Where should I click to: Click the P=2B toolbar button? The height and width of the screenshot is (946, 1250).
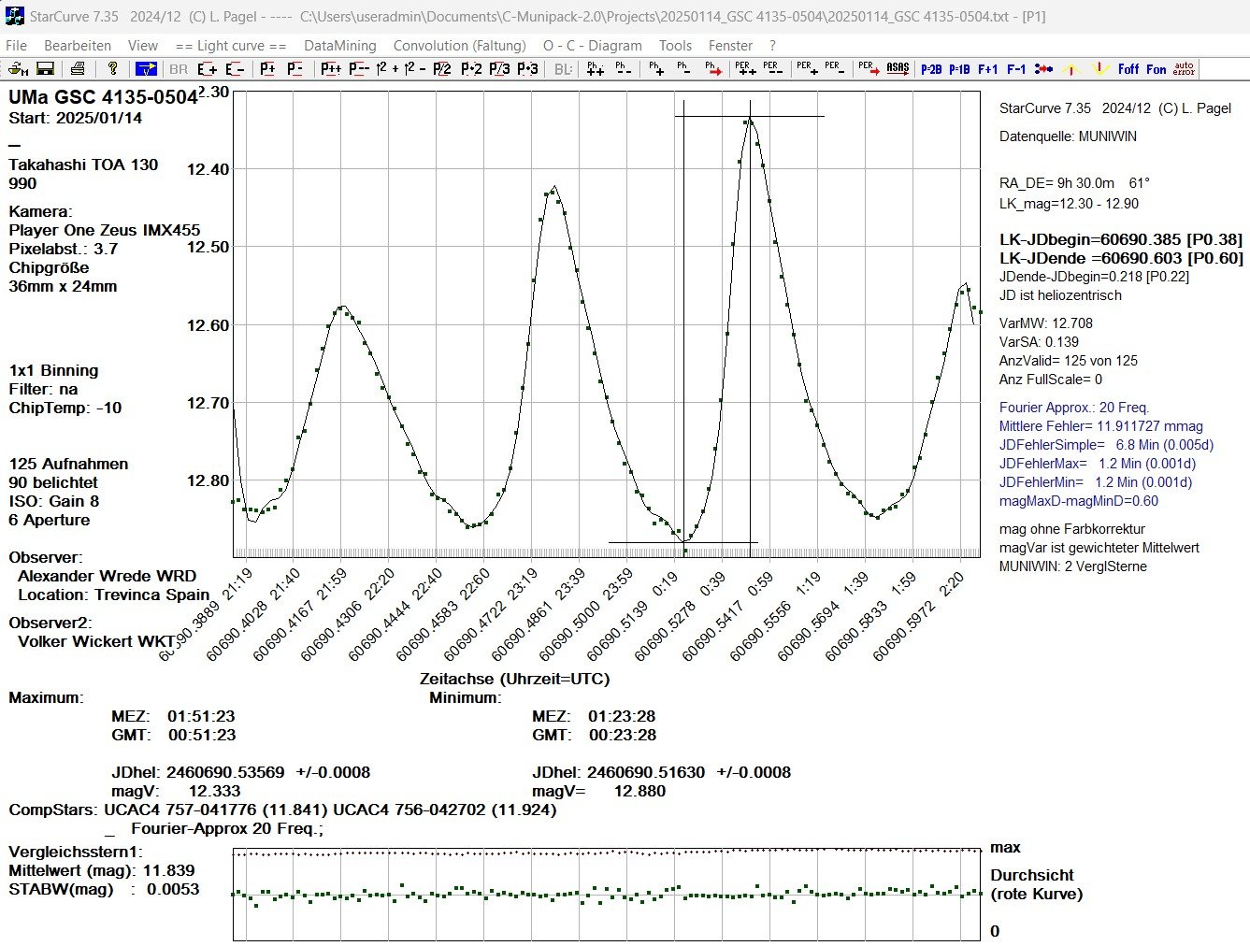(931, 69)
